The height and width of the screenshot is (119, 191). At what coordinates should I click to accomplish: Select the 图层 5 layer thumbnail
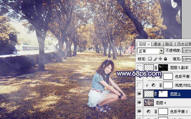[149, 94]
